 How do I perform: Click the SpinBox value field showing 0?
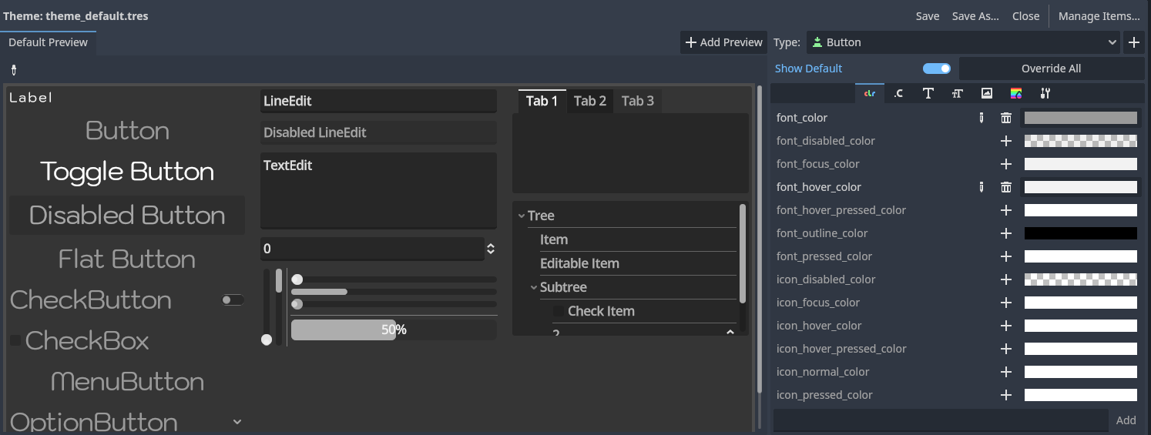tap(372, 249)
